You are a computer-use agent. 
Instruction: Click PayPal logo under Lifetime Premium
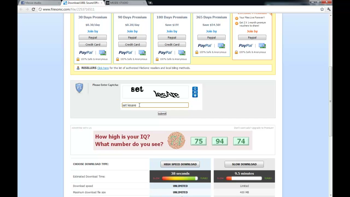click(x=246, y=46)
